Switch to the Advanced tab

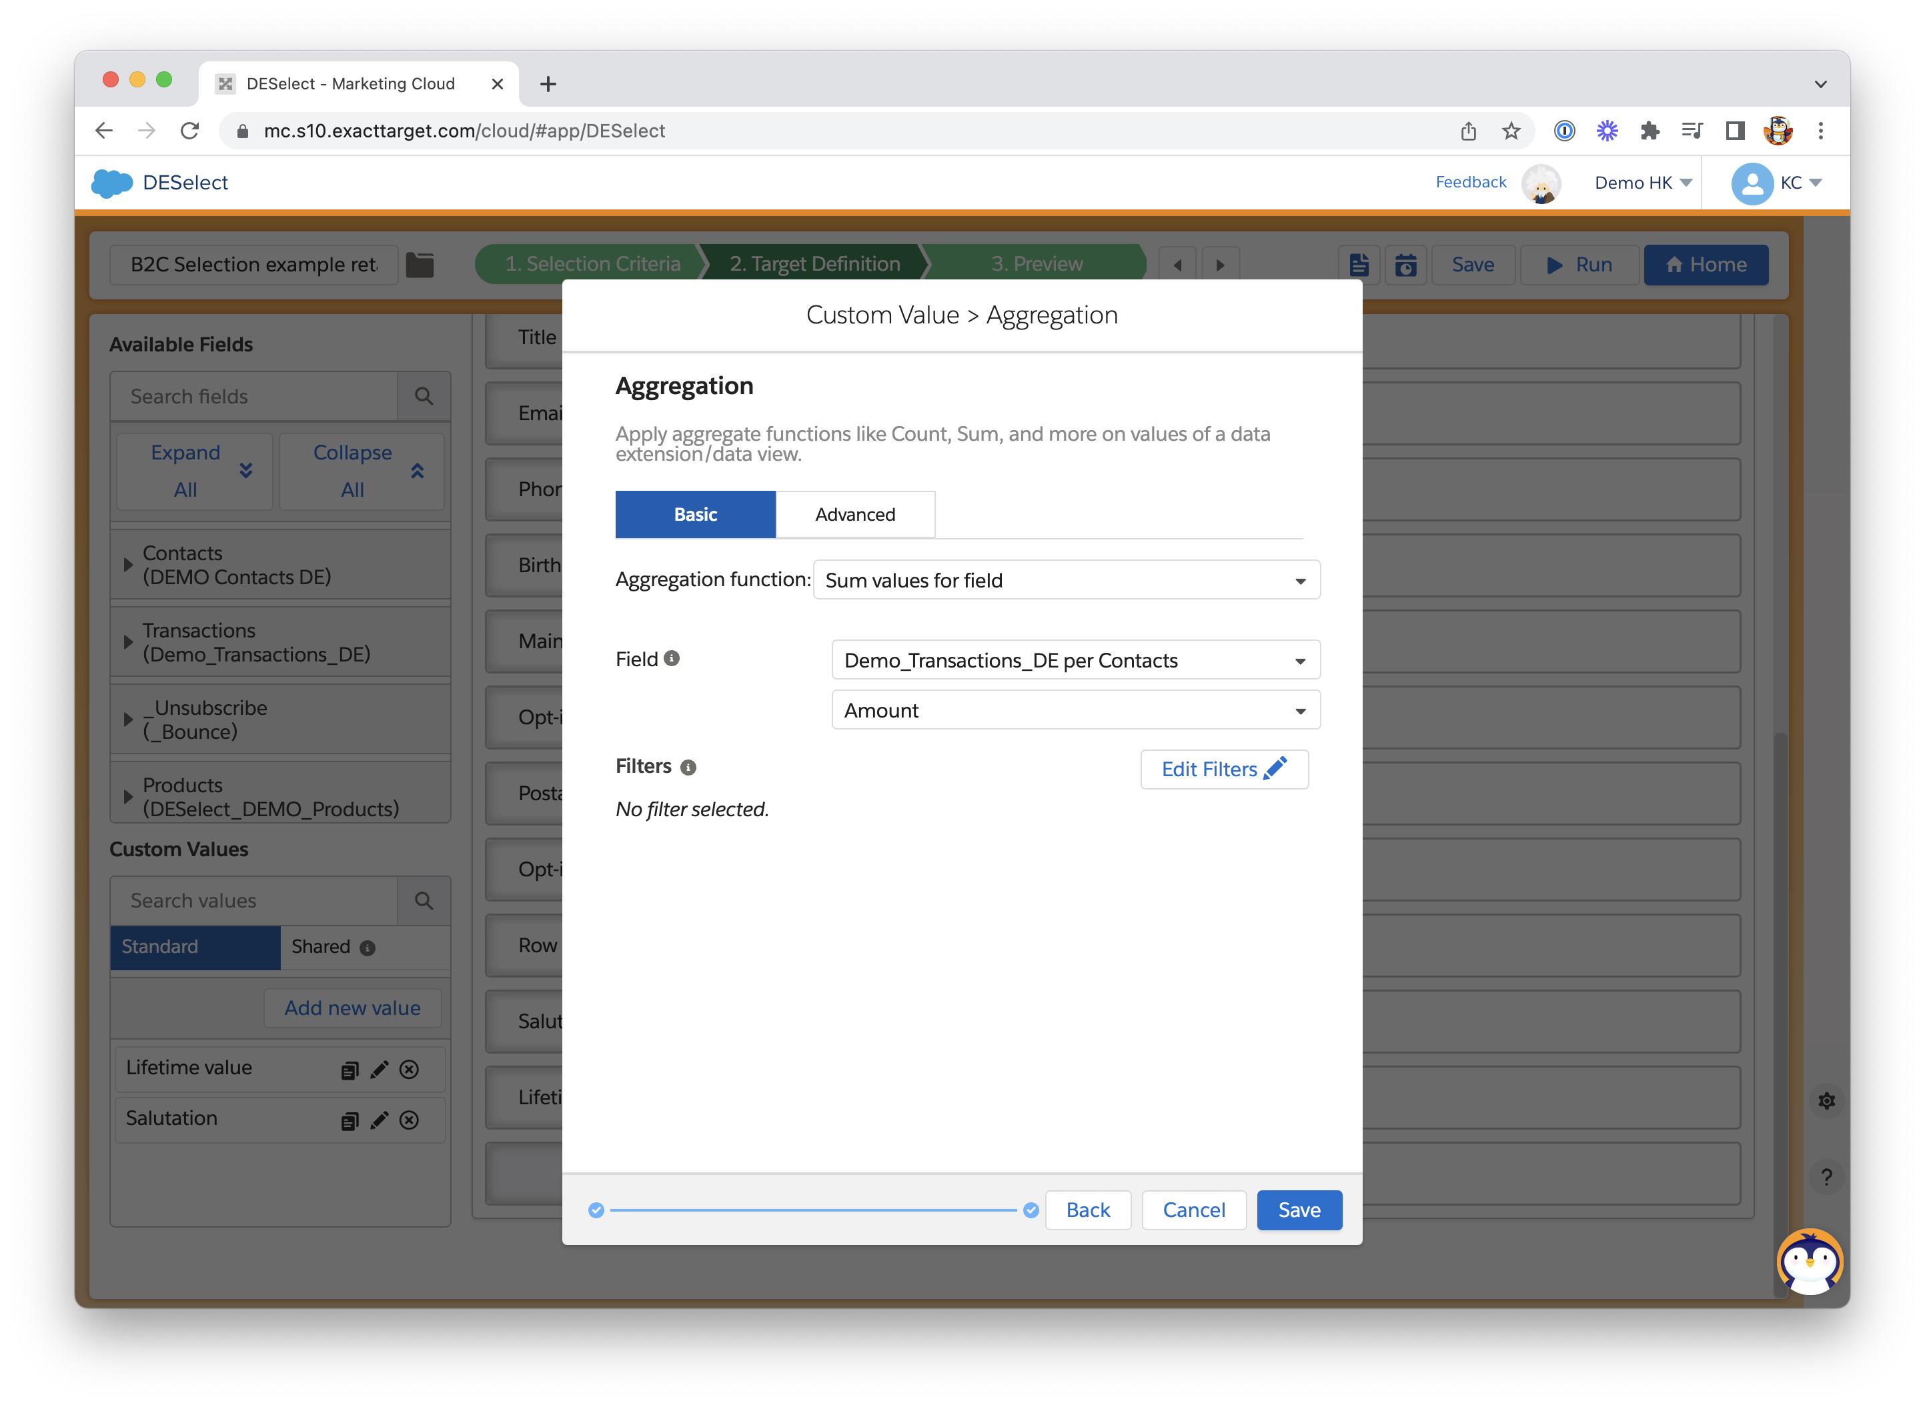(854, 514)
